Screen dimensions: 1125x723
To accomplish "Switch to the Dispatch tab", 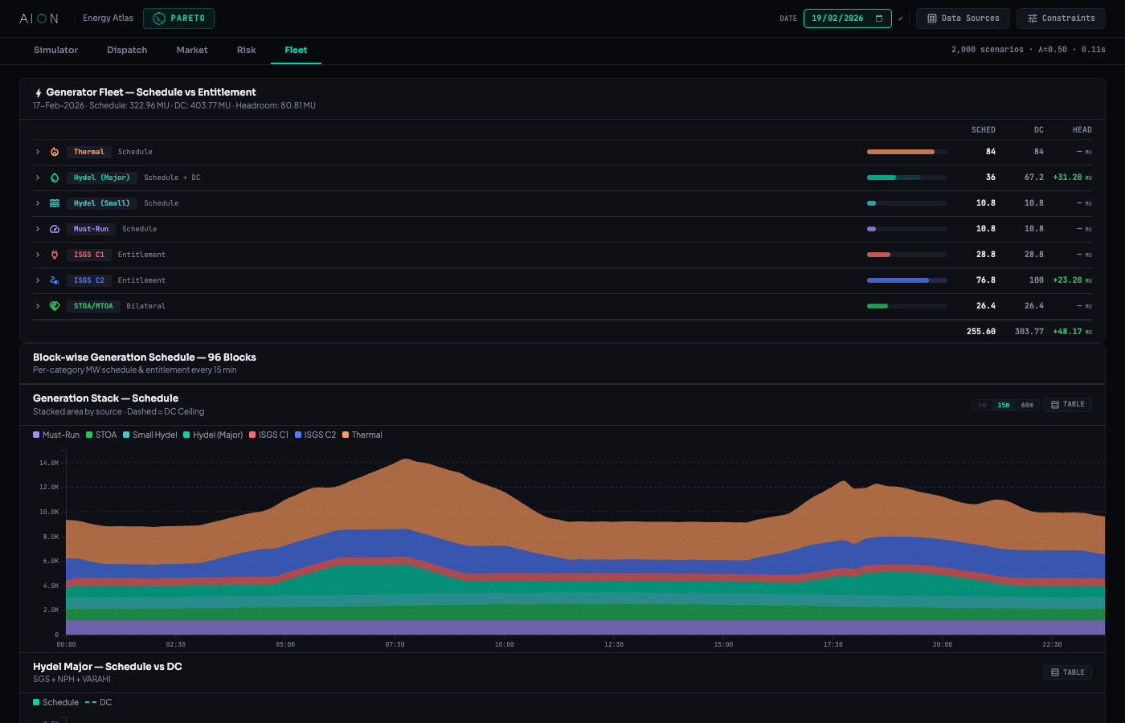I will (x=127, y=49).
